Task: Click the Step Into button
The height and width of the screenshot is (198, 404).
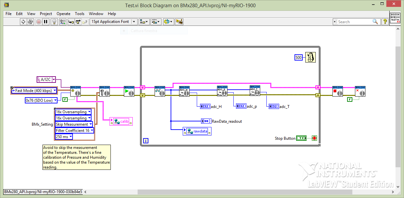Action: tap(71, 22)
